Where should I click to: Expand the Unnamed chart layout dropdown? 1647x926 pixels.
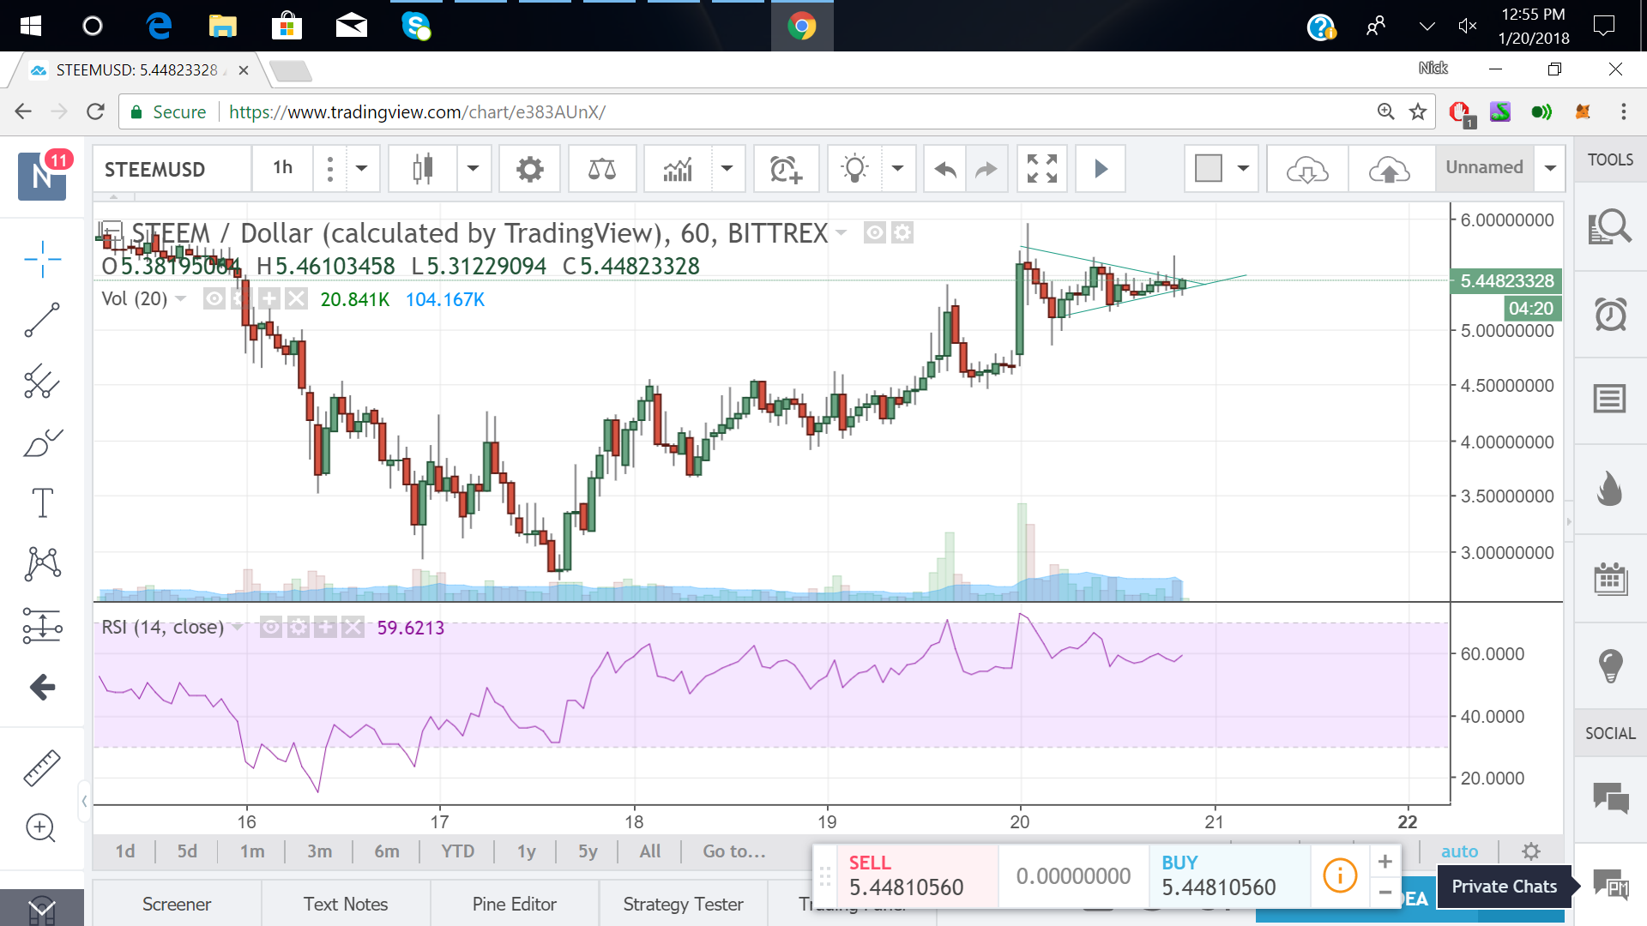1550,169
